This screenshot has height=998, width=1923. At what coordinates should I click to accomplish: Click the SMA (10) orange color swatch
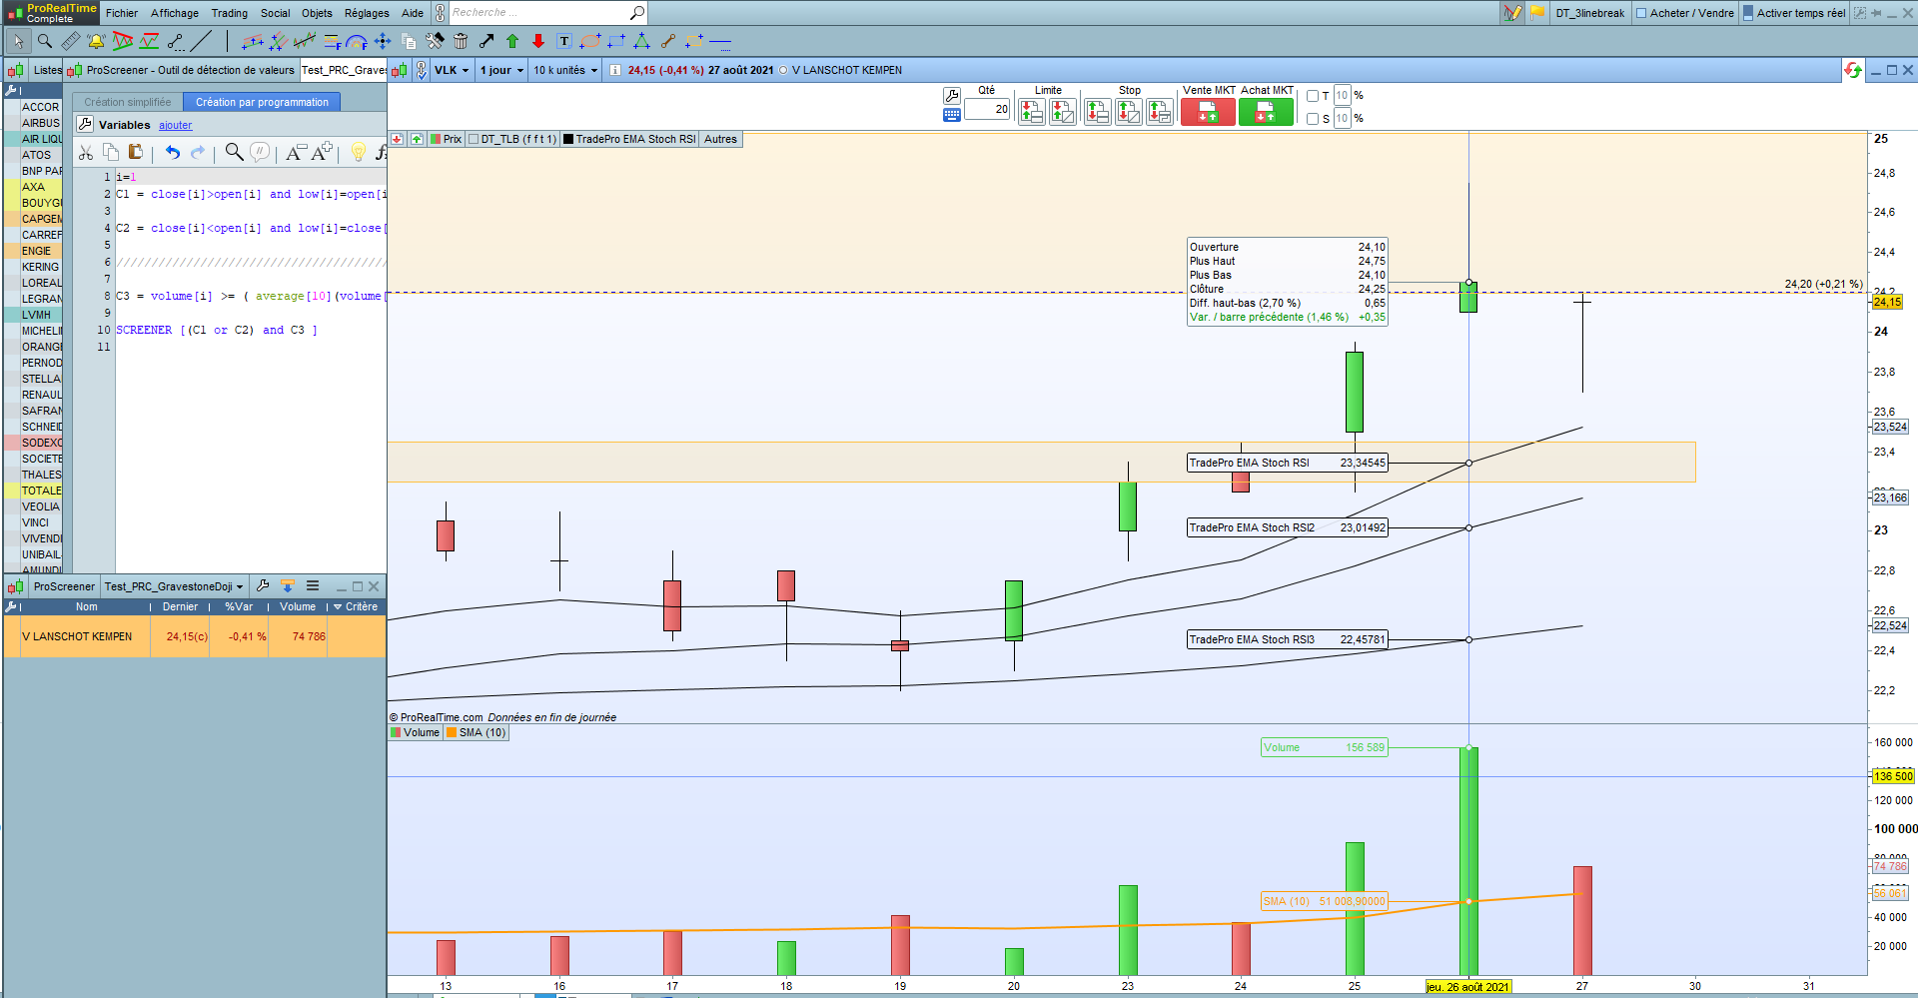pyautogui.click(x=452, y=732)
